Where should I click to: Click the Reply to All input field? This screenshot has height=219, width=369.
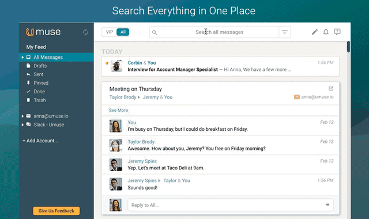(x=231, y=205)
